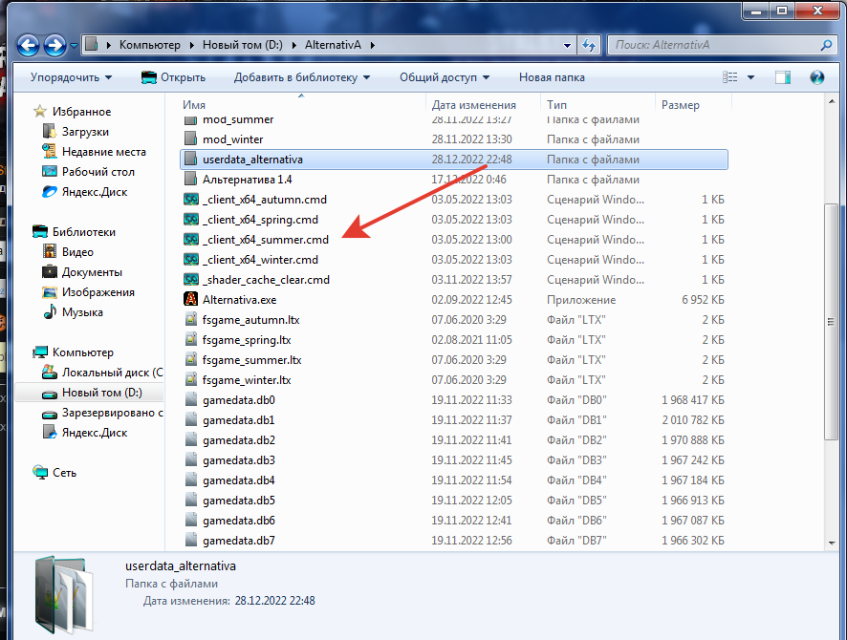Refresh the AlternativA folder view

tap(589, 45)
